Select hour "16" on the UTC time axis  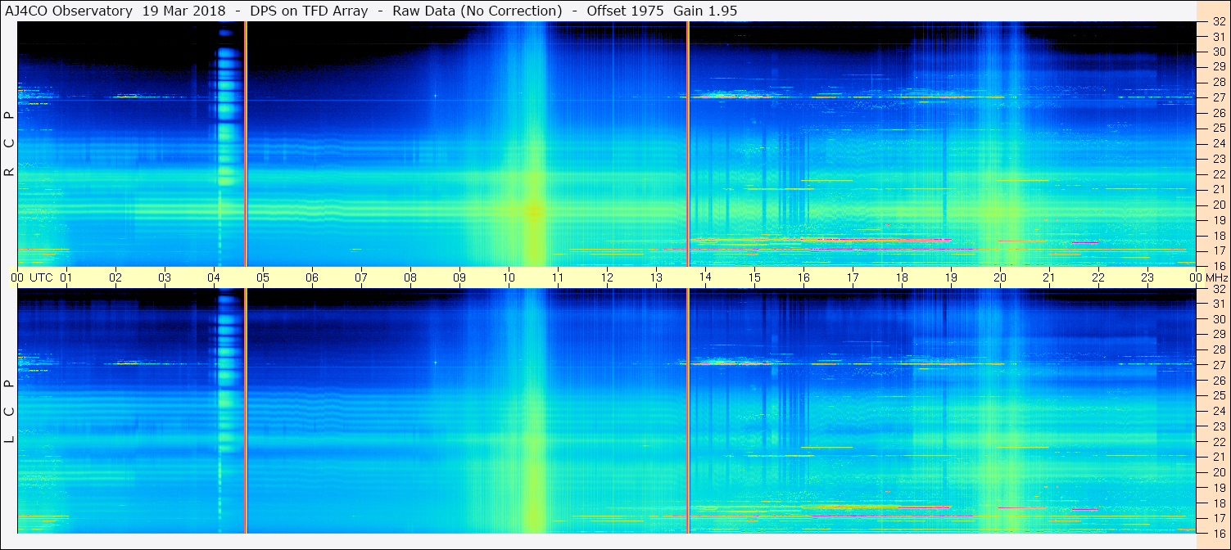(803, 277)
